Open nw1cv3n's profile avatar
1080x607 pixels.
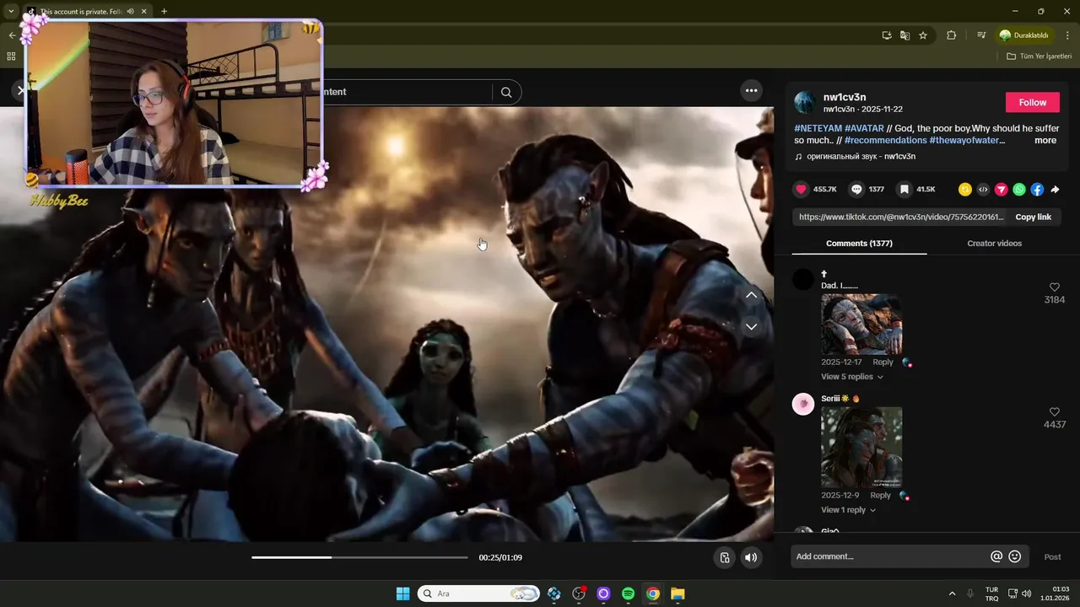coord(805,103)
